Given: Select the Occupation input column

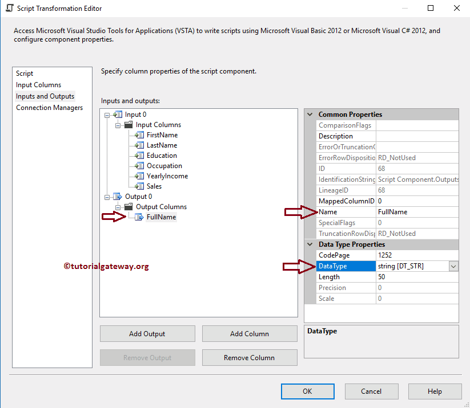Looking at the screenshot, I should [164, 166].
